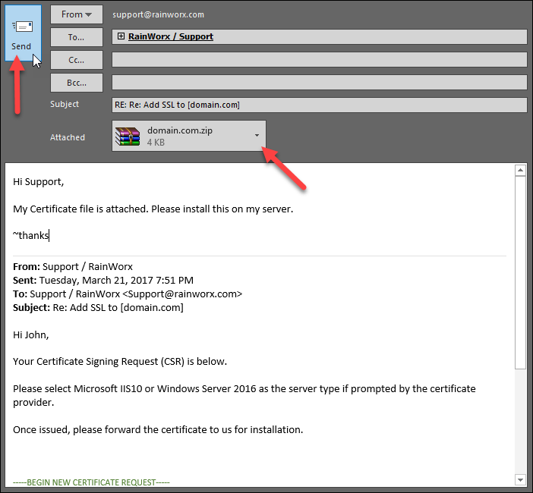Click into the Bcc recipients field
Screen dimensions: 533x493
coord(319,83)
